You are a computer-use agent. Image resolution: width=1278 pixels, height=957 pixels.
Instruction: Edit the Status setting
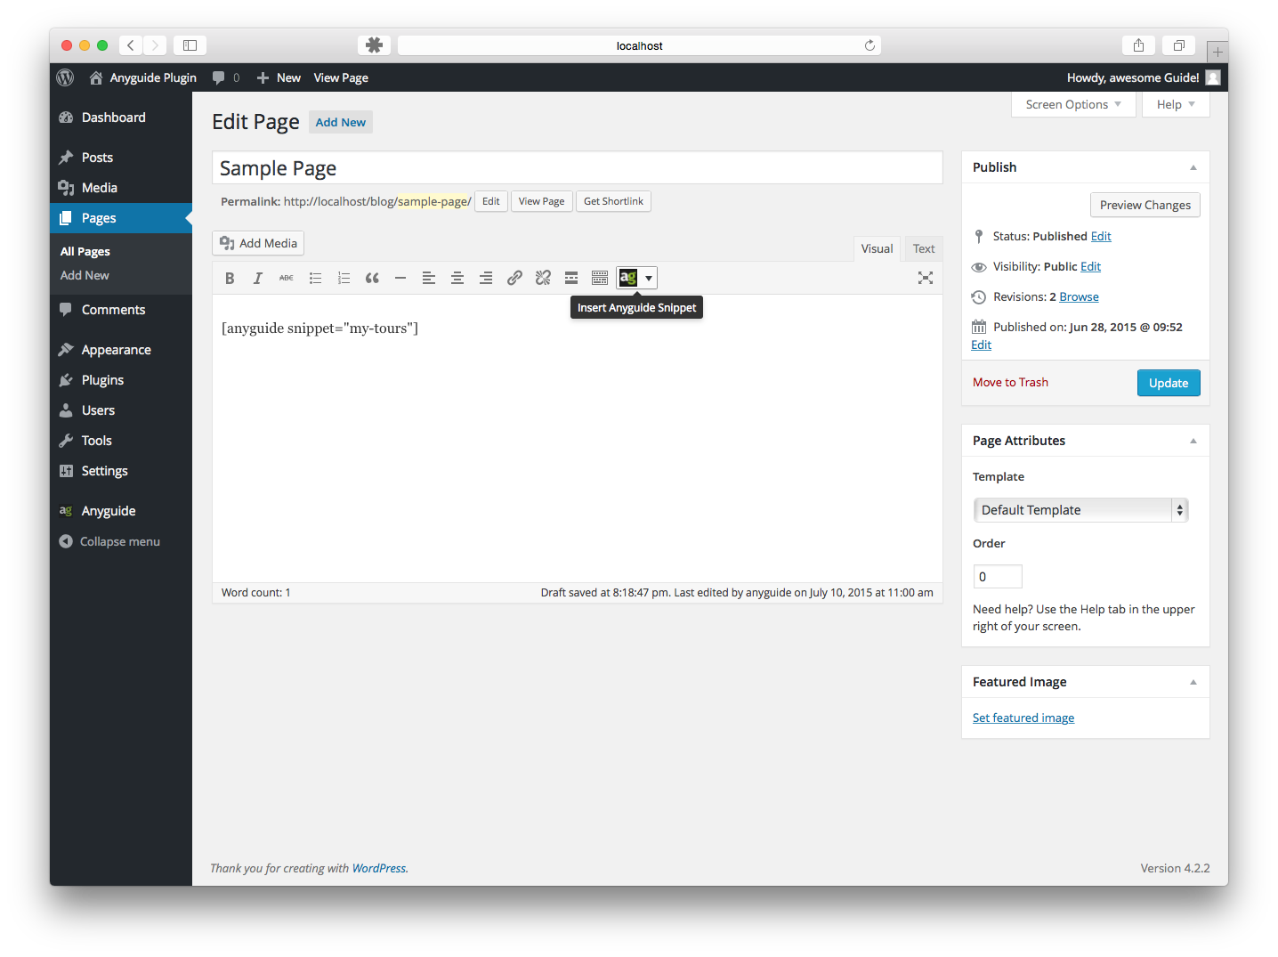click(x=1101, y=236)
